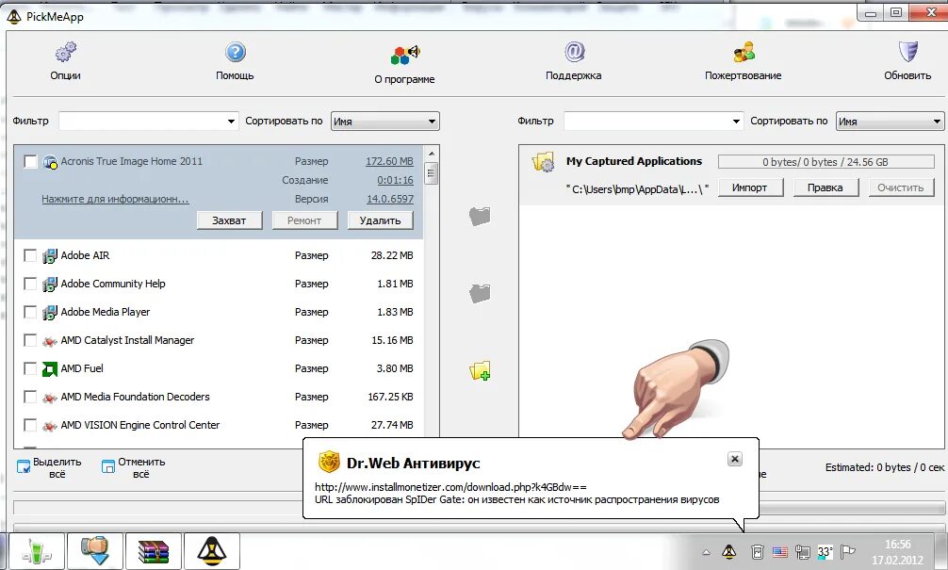Open О программе icon
This screenshot has height=570, width=948.
[405, 55]
